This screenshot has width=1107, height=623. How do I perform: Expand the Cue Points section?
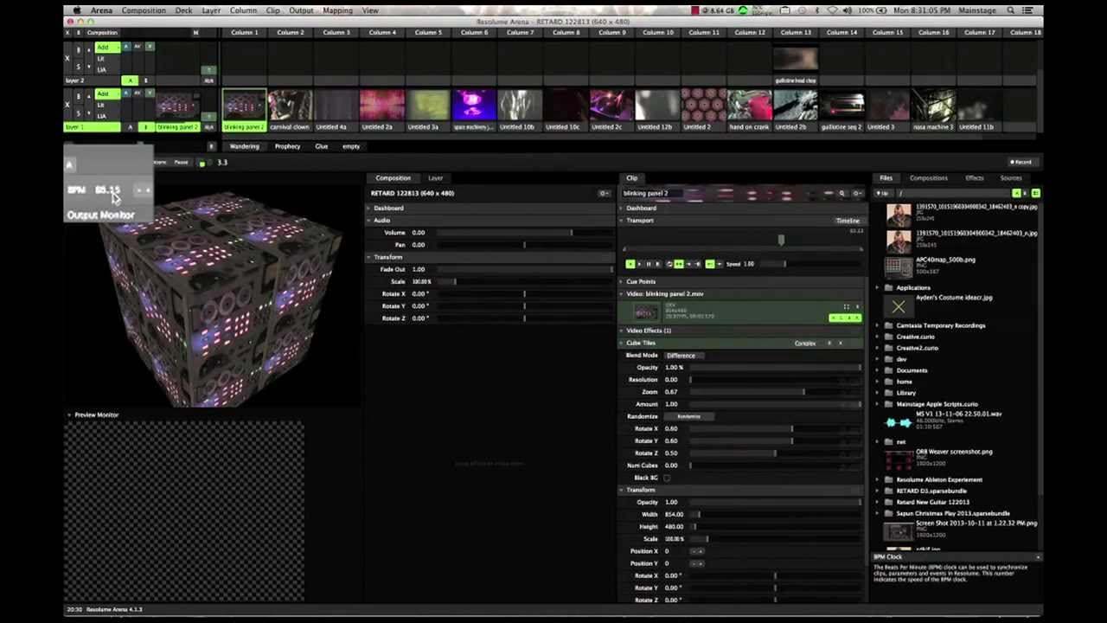(622, 282)
